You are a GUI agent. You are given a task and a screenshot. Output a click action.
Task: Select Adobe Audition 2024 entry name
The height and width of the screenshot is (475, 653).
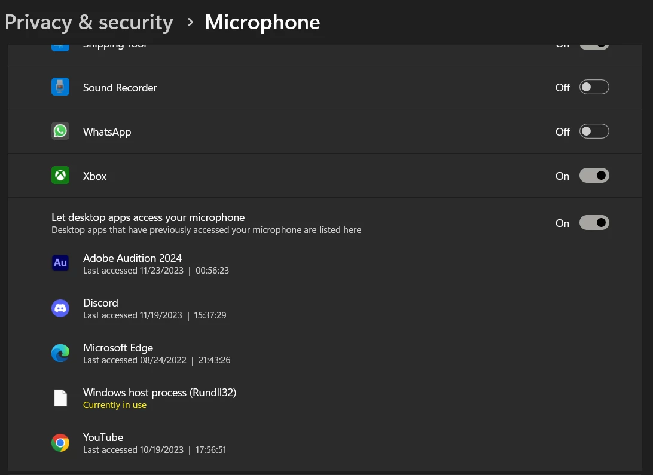point(132,258)
